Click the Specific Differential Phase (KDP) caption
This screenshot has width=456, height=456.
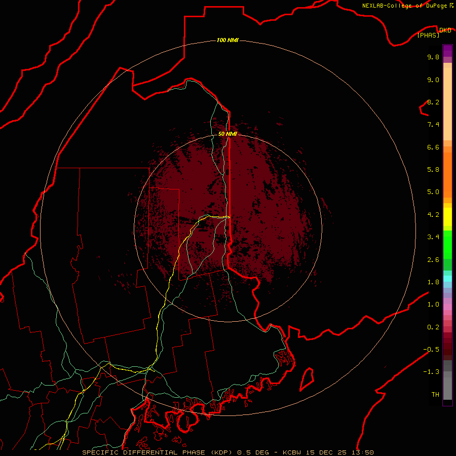click(x=159, y=452)
